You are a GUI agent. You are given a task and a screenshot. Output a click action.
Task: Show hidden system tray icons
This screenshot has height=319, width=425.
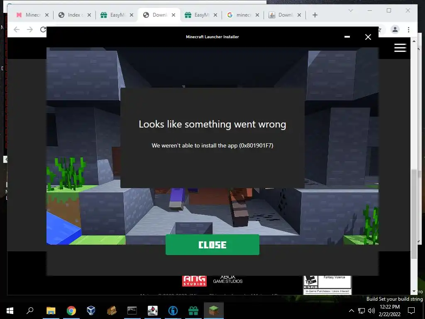[351, 311]
